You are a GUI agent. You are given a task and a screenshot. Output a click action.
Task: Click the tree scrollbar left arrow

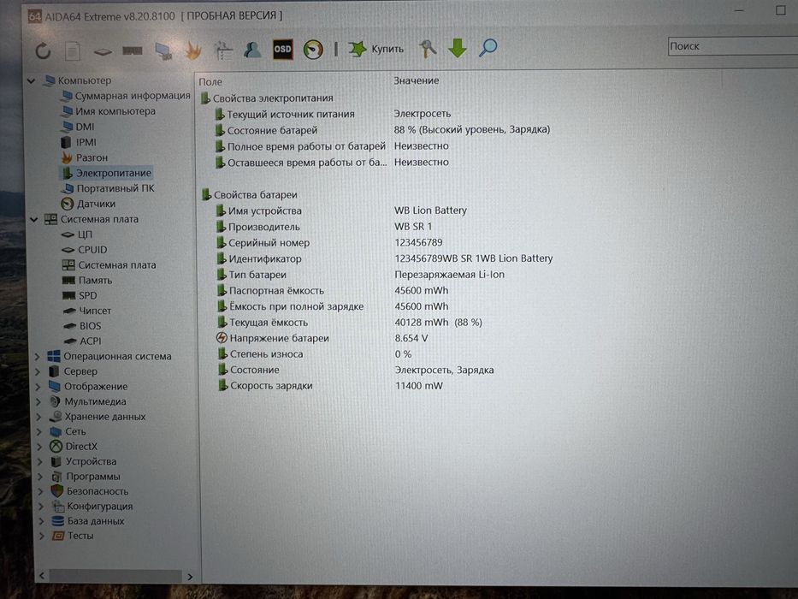click(42, 576)
